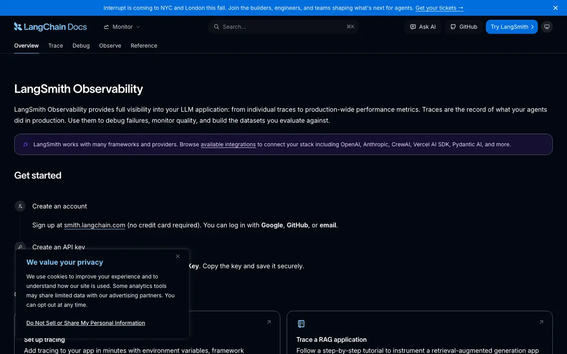Close the privacy cookie popup
Screen dimensions: 567x354
click(178, 256)
